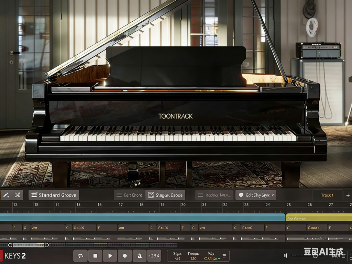Select the Am chord block at bar 17
Viewport: 352px width, 264px height.
(133, 228)
